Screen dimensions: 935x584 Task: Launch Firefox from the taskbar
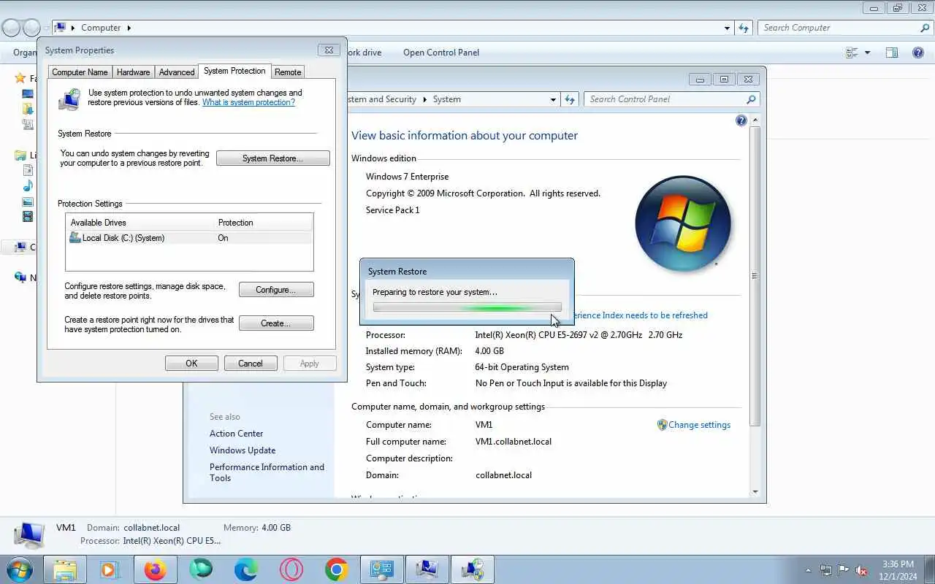(155, 569)
